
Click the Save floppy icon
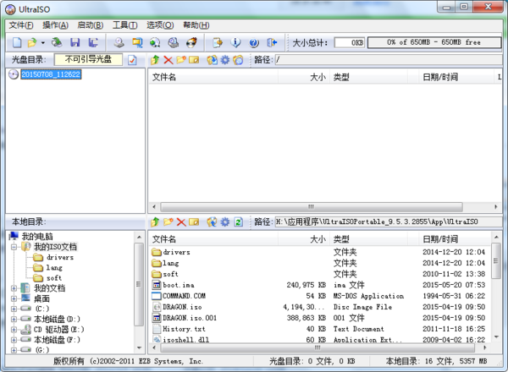(75, 42)
